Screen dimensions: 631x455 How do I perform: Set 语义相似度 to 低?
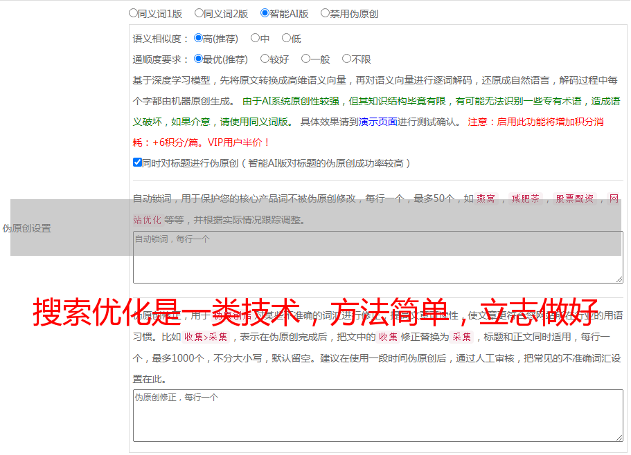[x=286, y=39]
